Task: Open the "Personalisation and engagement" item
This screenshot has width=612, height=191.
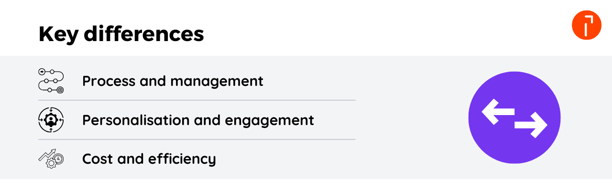Action: (x=198, y=120)
